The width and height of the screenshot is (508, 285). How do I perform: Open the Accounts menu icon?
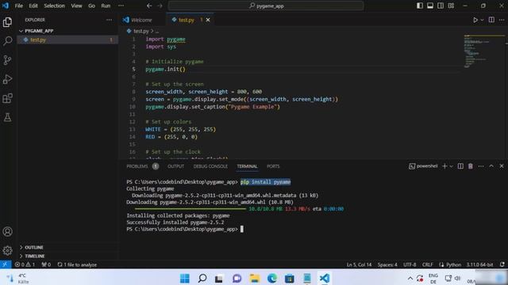tap(7, 232)
